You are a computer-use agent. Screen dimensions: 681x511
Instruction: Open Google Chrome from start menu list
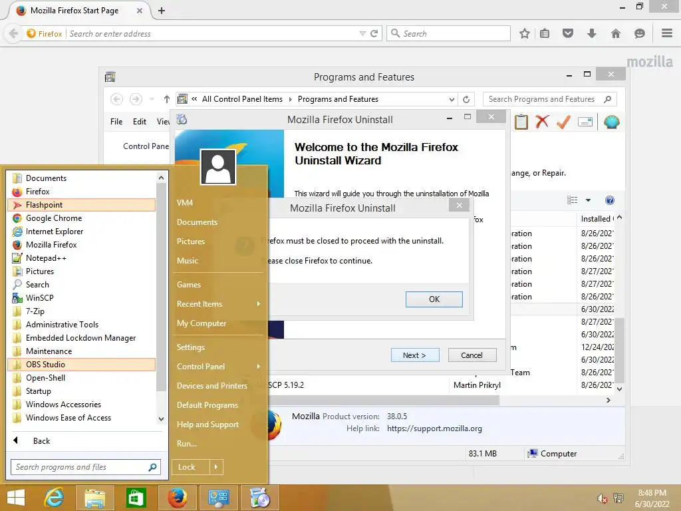82,218
